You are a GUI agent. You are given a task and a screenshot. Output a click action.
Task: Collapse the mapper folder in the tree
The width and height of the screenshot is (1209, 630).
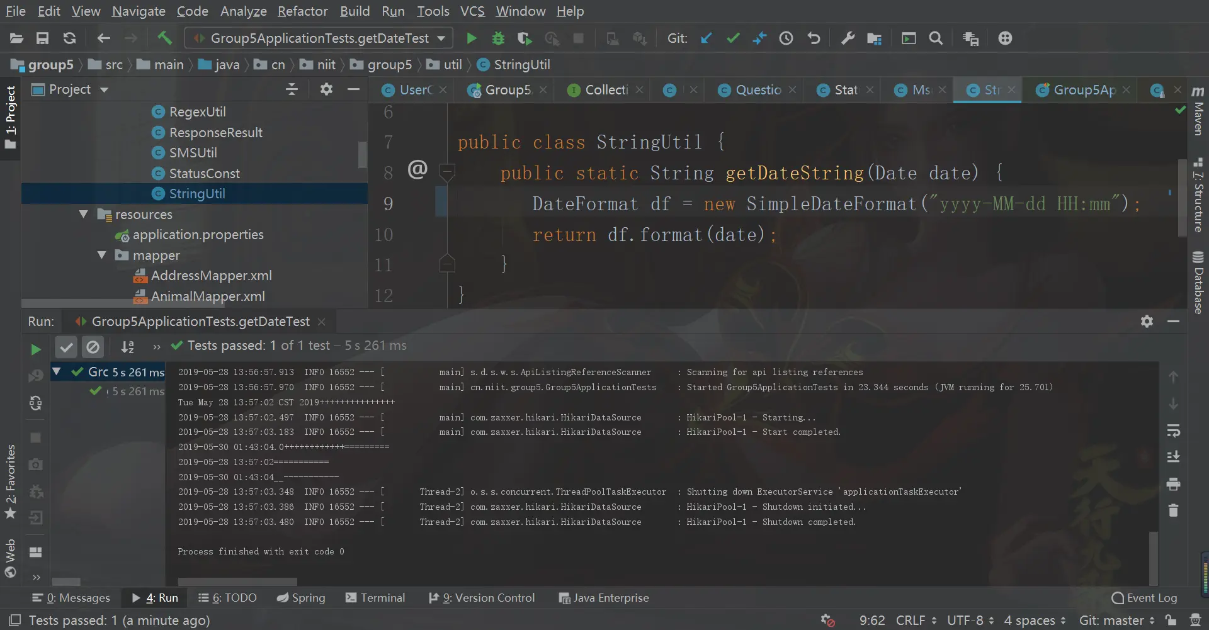point(101,256)
